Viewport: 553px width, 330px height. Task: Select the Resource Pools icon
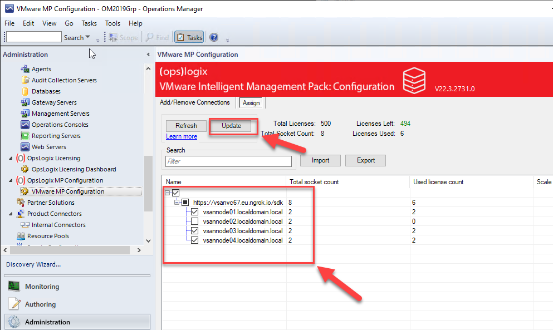pyautogui.click(x=21, y=236)
